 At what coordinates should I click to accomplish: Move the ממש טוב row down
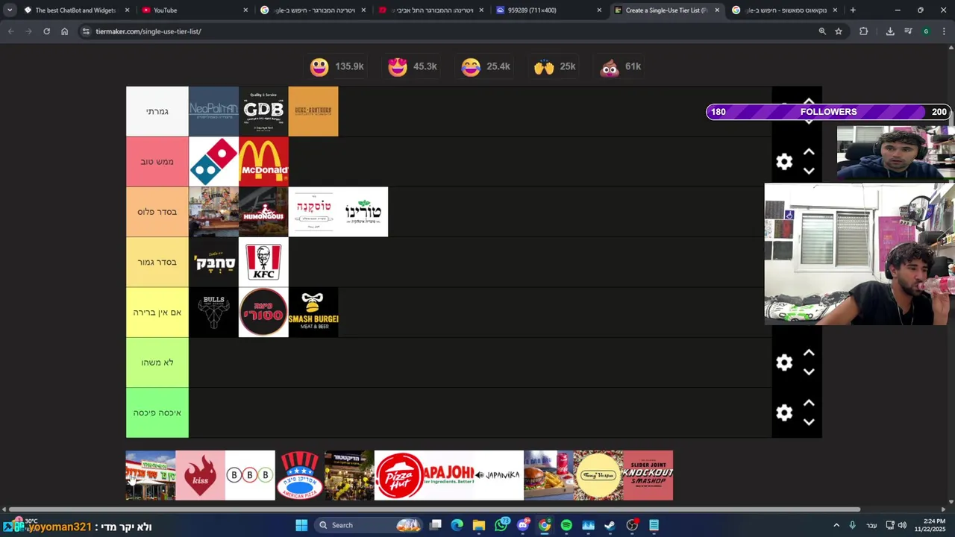[x=809, y=171]
